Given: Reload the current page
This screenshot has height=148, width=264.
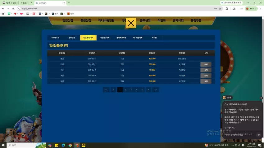Looking at the screenshot, I should pyautogui.click(x=13, y=9).
